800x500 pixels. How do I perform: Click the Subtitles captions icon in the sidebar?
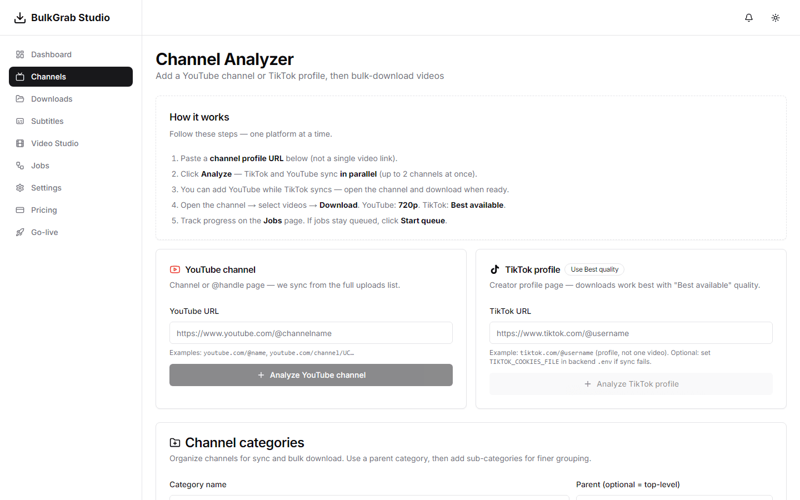point(20,121)
